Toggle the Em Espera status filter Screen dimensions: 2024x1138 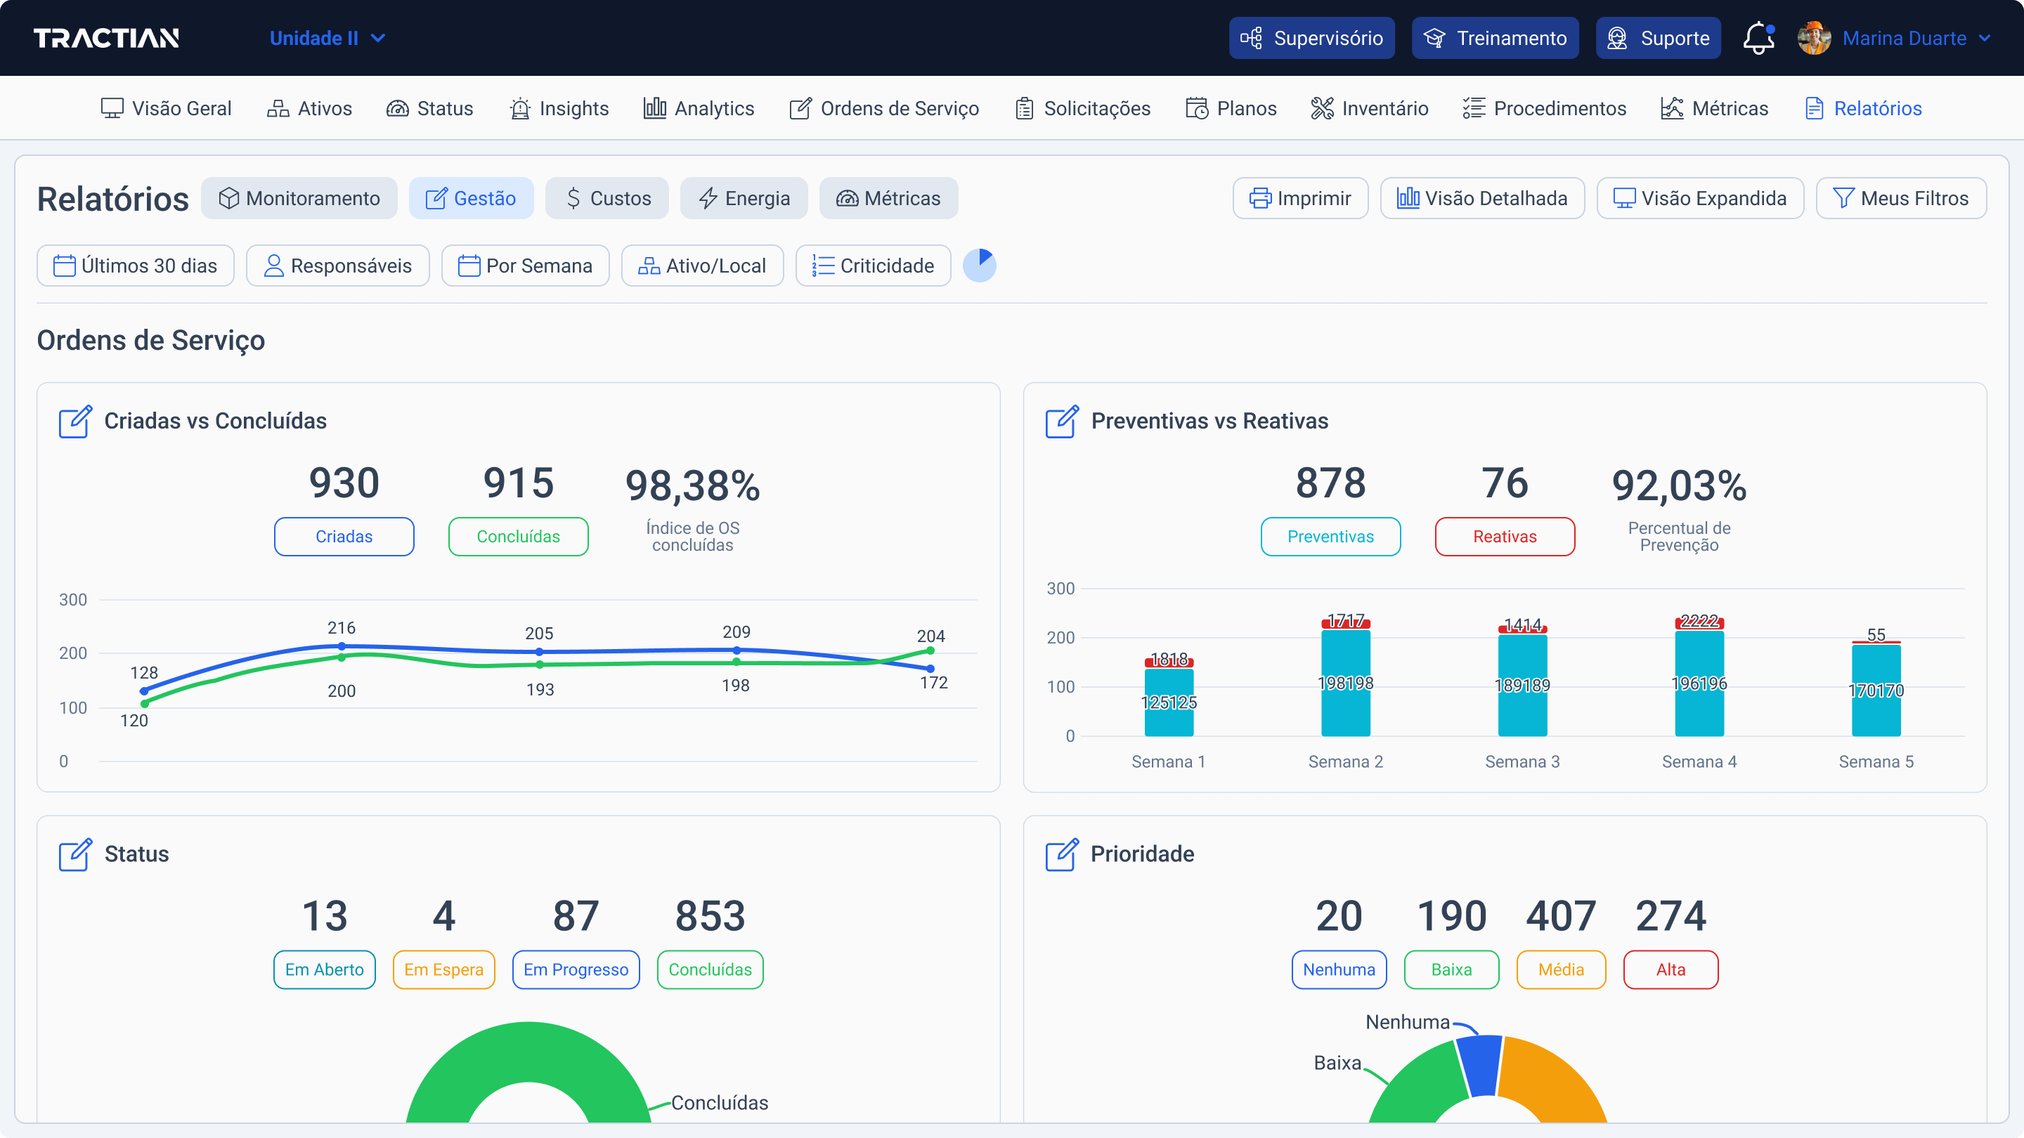tap(443, 969)
